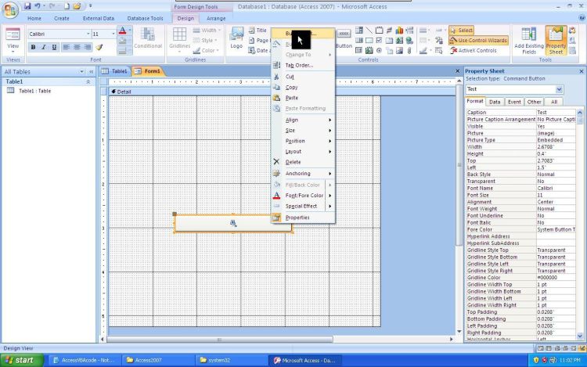Click the Title button in Controls group

[x=257, y=31]
